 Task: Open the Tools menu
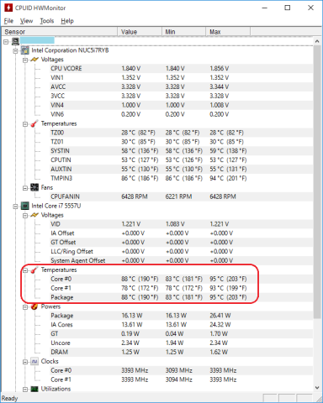(47, 21)
